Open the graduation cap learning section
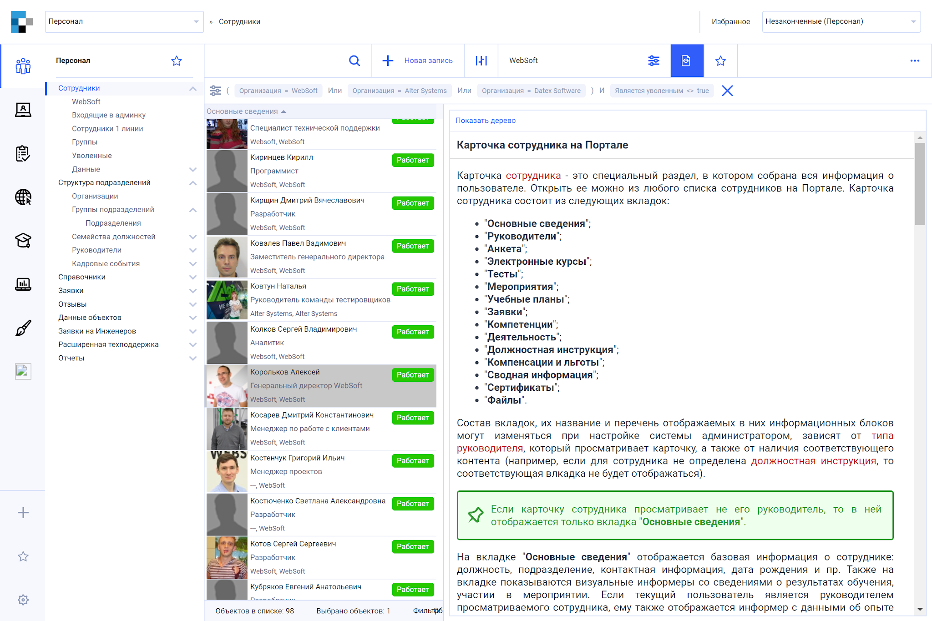 pos(23,241)
